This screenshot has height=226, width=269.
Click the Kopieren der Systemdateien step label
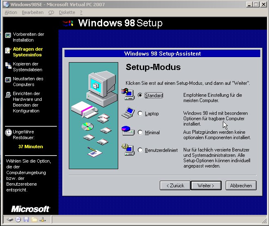pos(28,67)
